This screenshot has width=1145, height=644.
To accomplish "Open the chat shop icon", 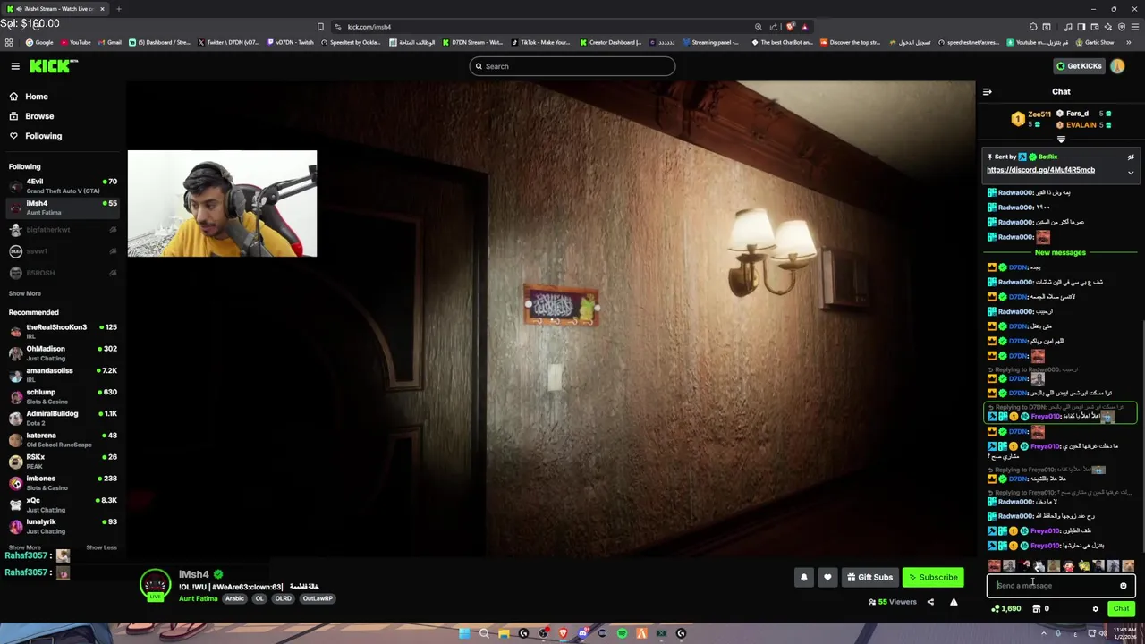I will click(x=1037, y=609).
